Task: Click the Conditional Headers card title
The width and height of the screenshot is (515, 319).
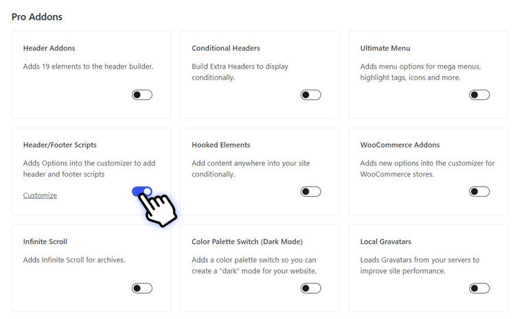Action: 226,48
